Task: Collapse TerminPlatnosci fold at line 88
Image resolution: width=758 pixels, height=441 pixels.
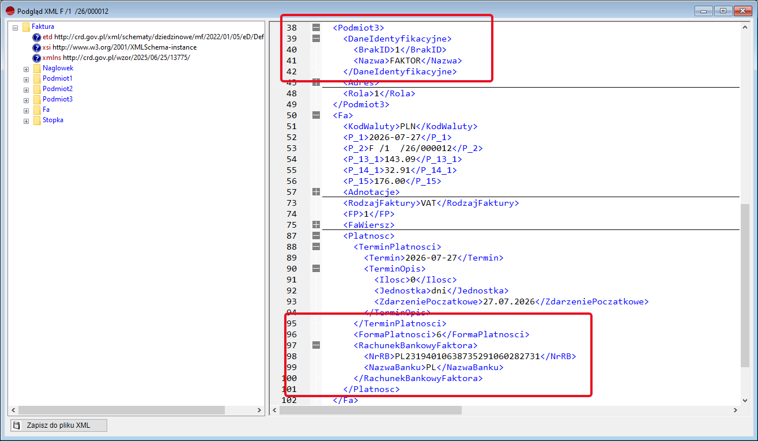Action: coord(316,247)
